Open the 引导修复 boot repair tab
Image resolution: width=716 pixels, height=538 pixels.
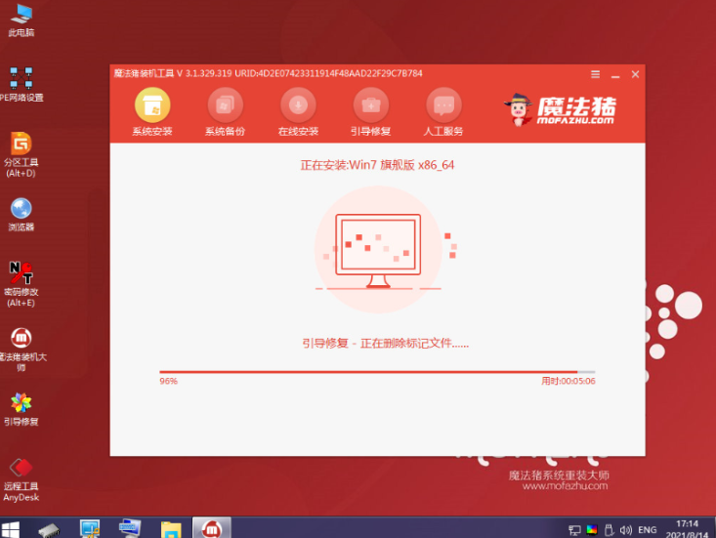371,105
